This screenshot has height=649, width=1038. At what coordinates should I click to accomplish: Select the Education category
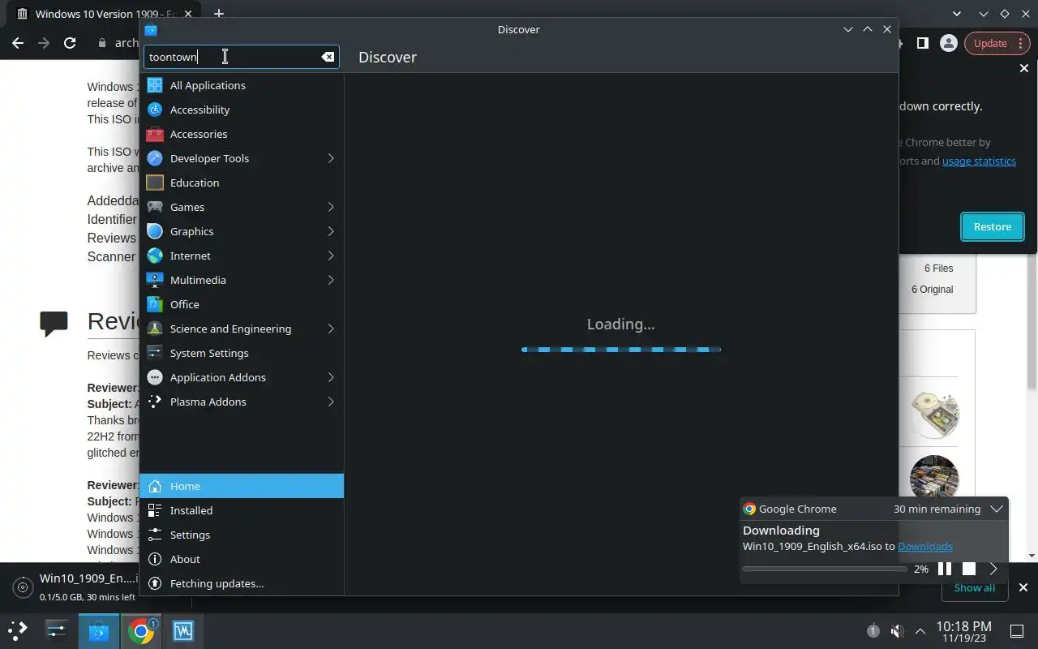[x=242, y=183]
